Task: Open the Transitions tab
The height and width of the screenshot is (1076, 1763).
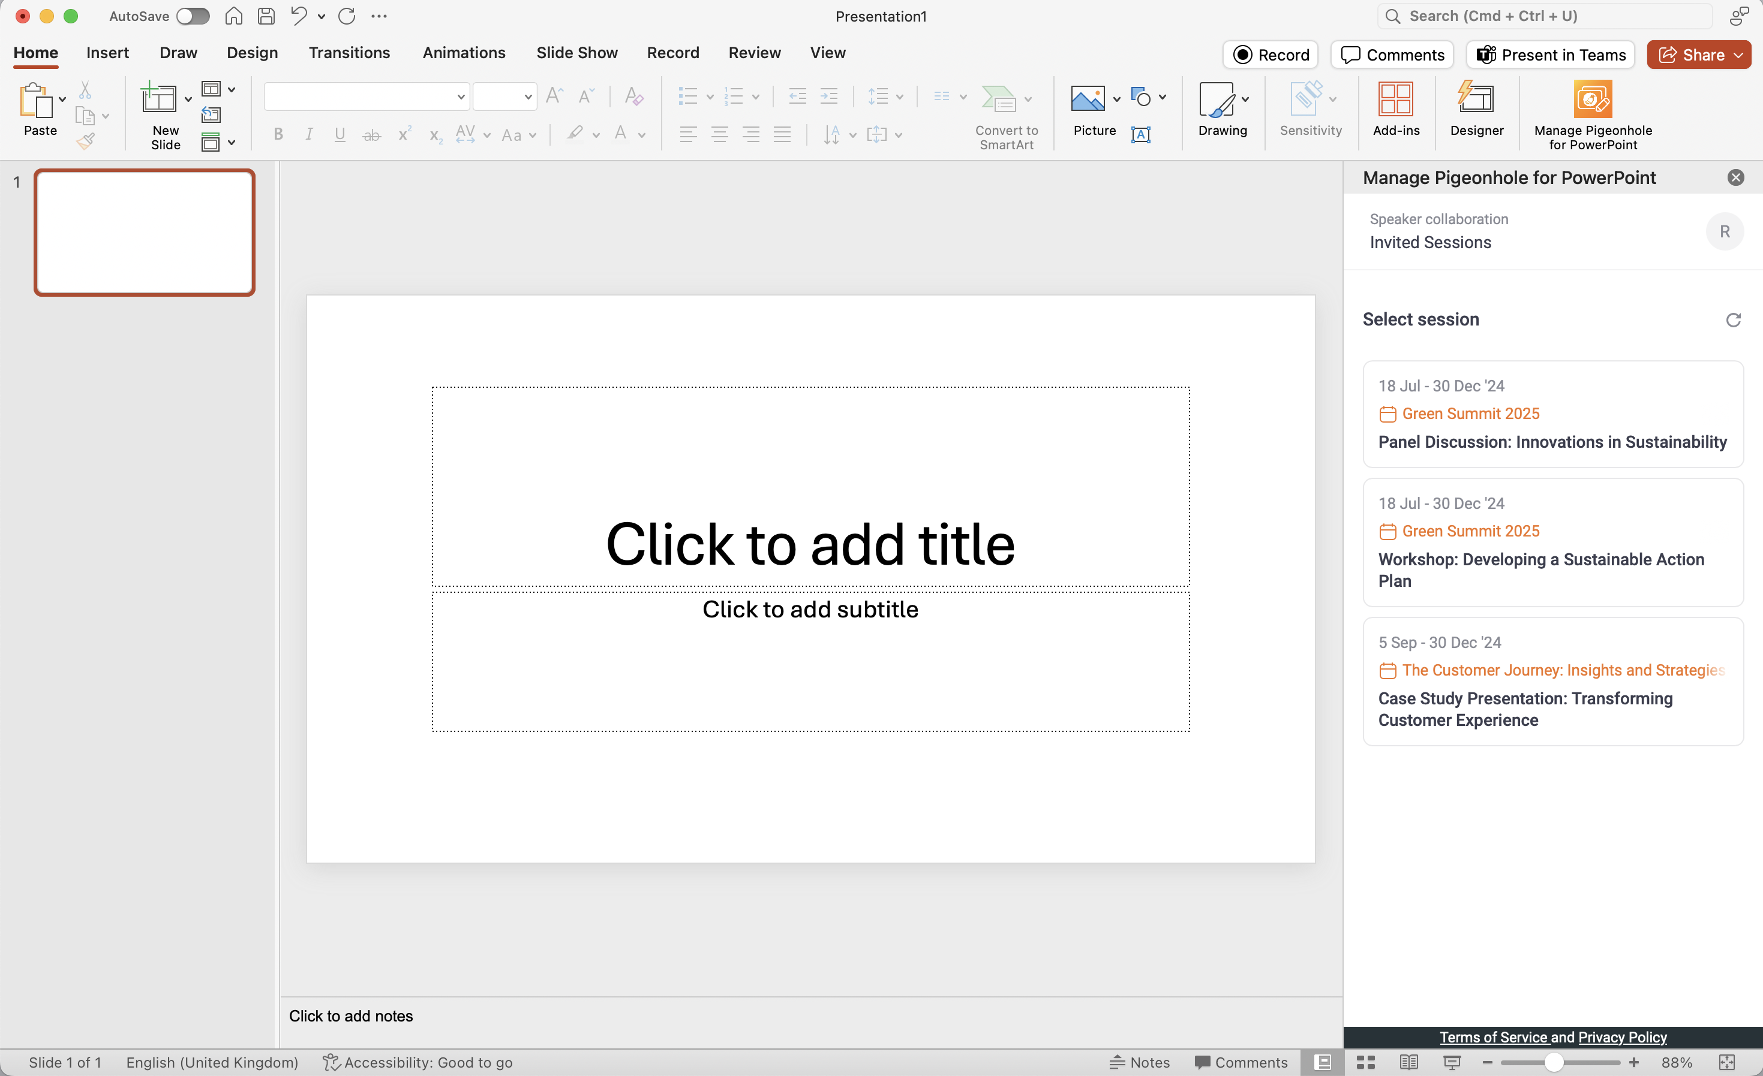Action: click(349, 53)
